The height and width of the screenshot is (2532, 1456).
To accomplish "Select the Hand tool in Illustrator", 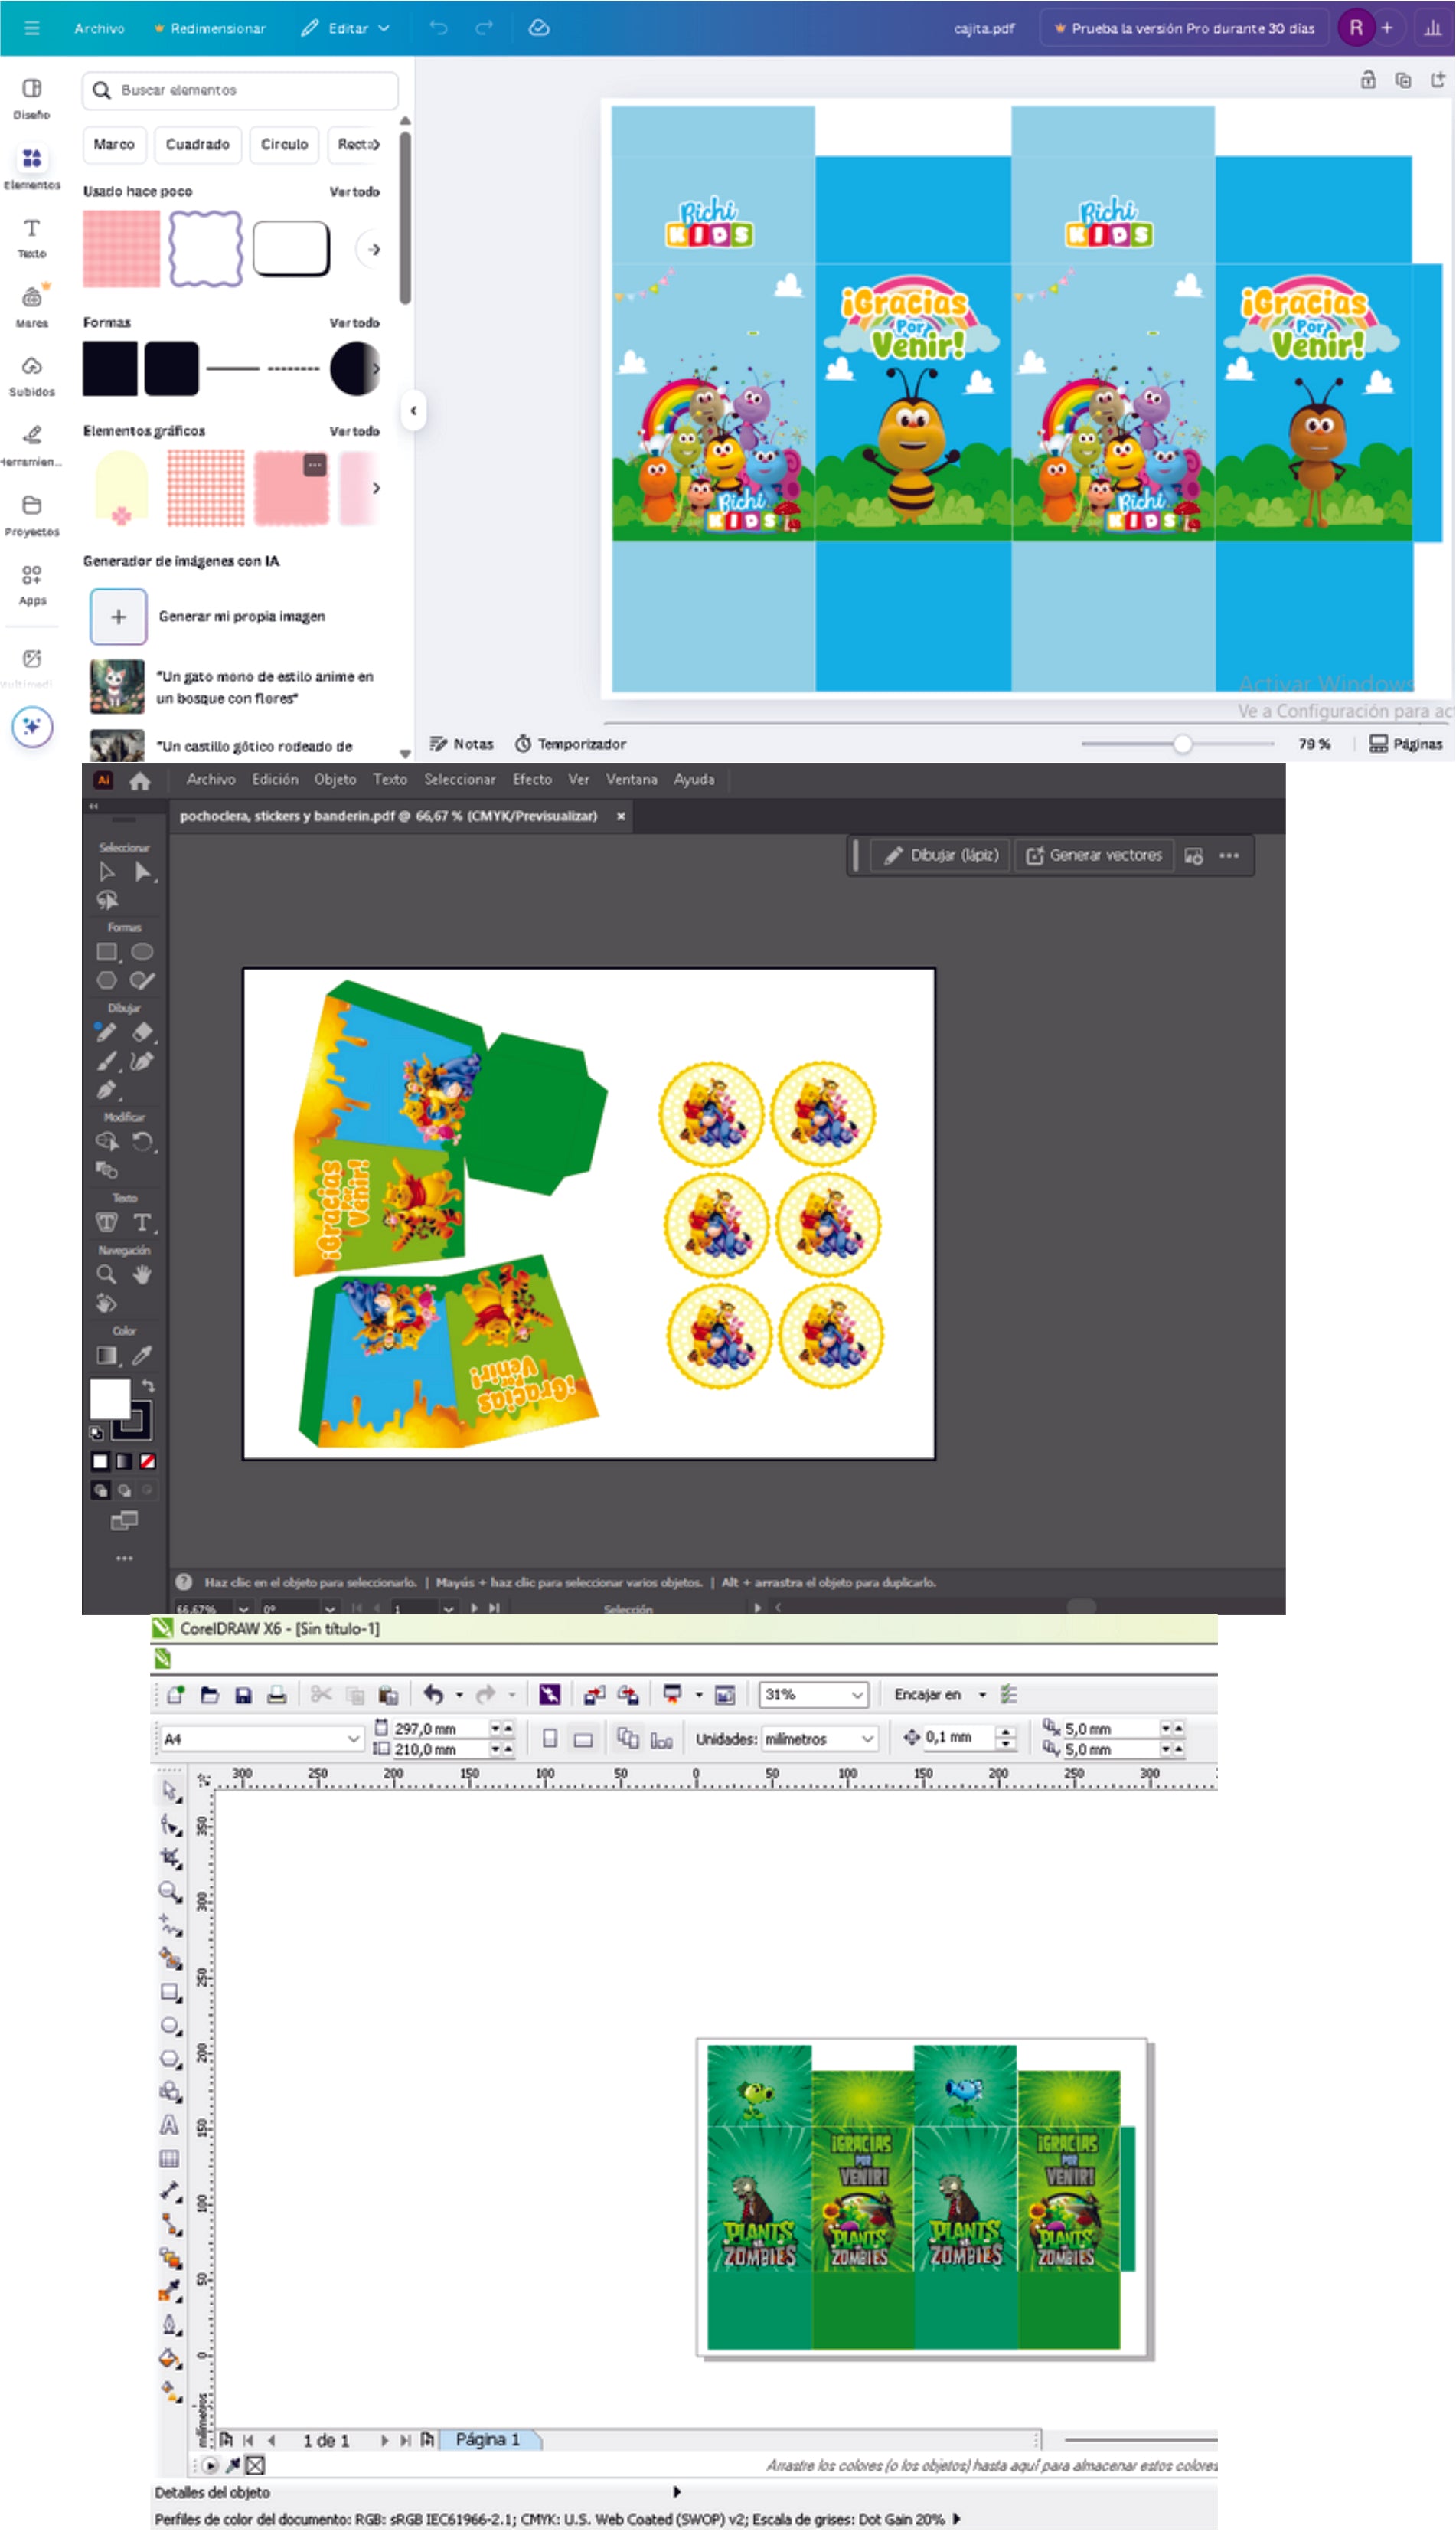I will (142, 1274).
